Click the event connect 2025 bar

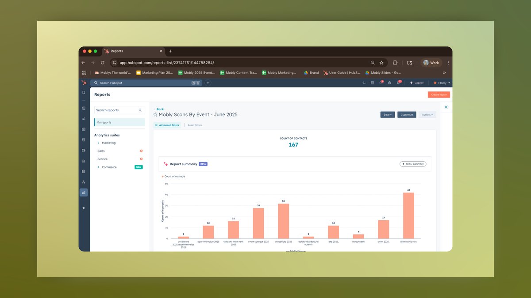[x=258, y=223]
